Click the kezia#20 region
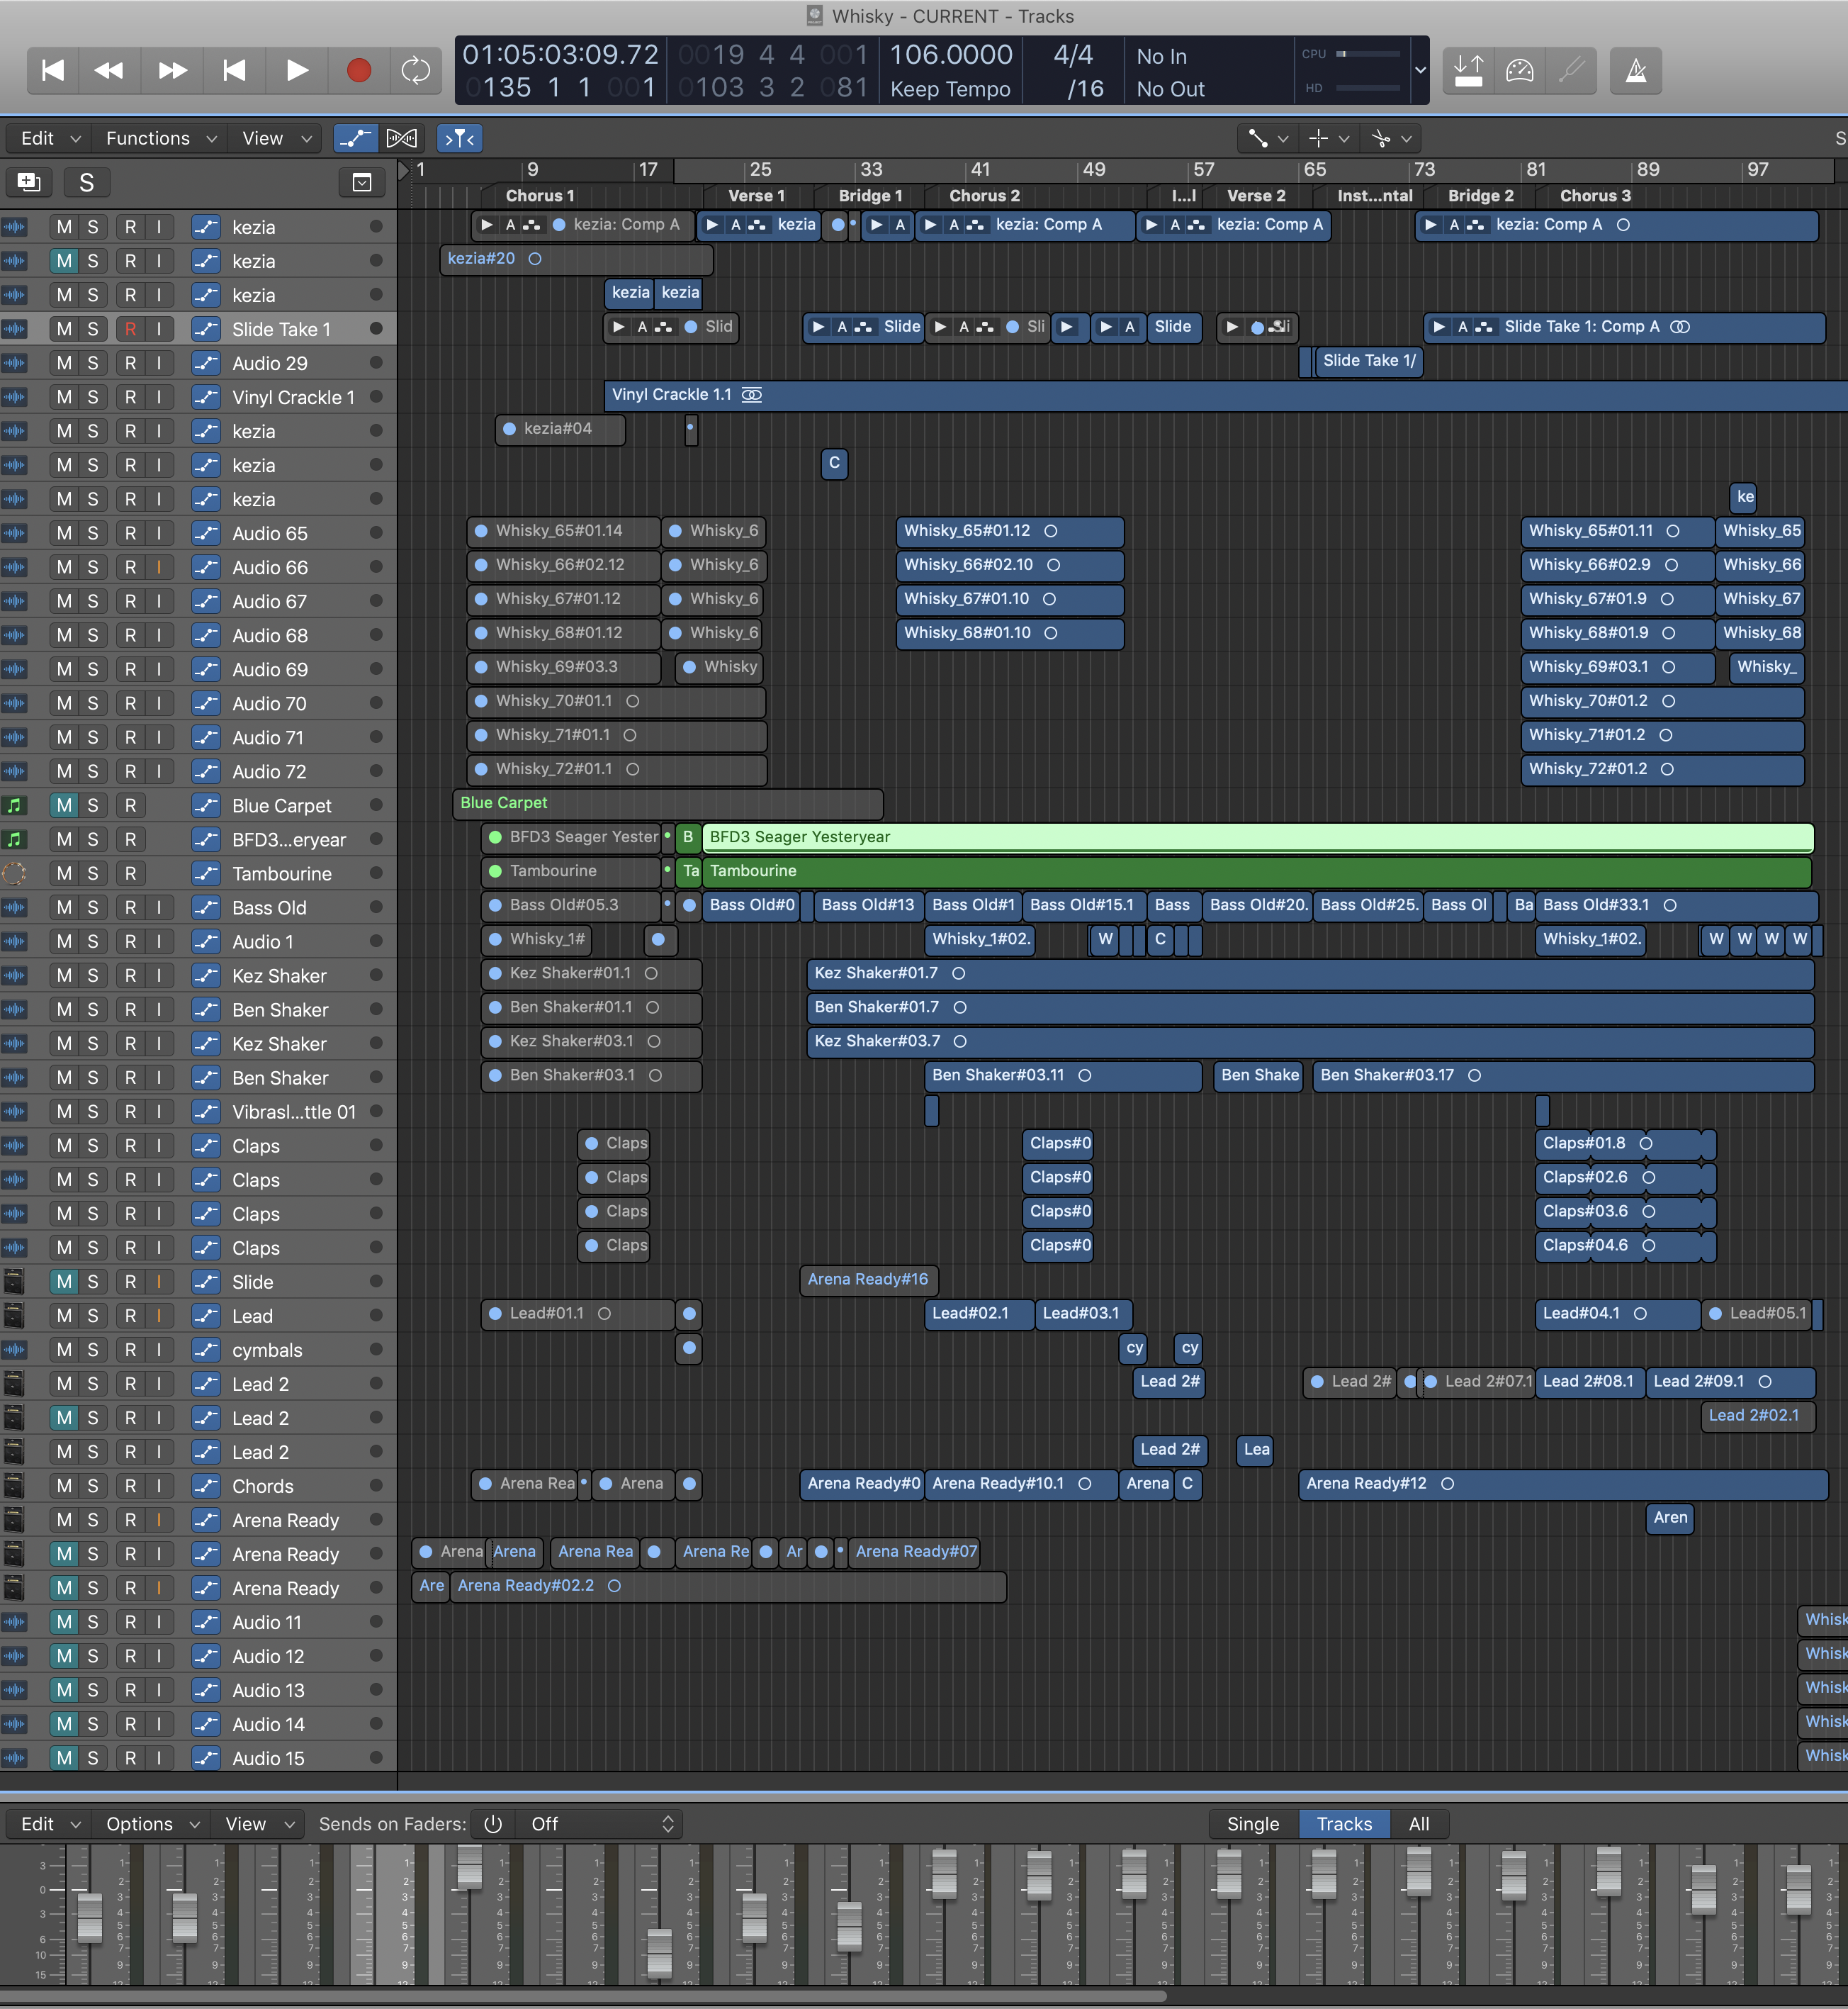The height and width of the screenshot is (2009, 1848). point(576,259)
